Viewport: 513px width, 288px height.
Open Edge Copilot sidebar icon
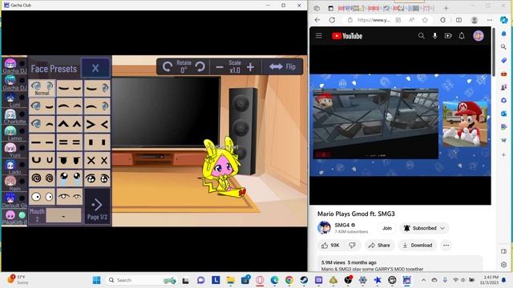tap(504, 20)
